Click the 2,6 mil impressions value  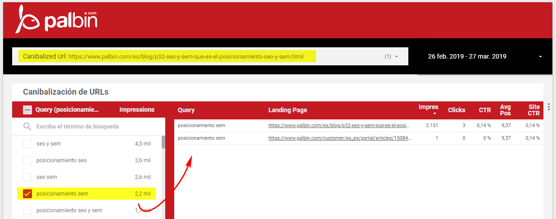(143, 177)
